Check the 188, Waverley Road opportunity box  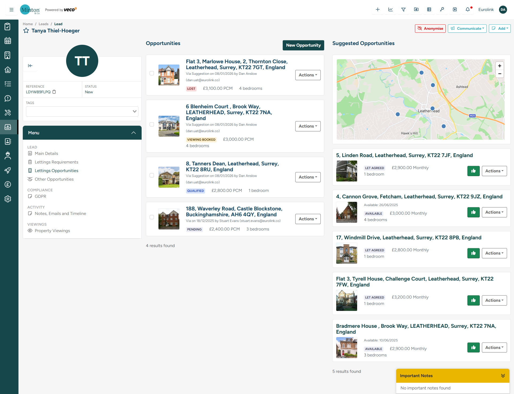pyautogui.click(x=152, y=217)
